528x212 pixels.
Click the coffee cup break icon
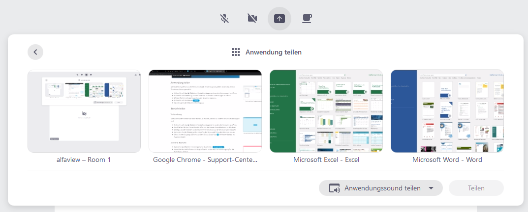(307, 19)
